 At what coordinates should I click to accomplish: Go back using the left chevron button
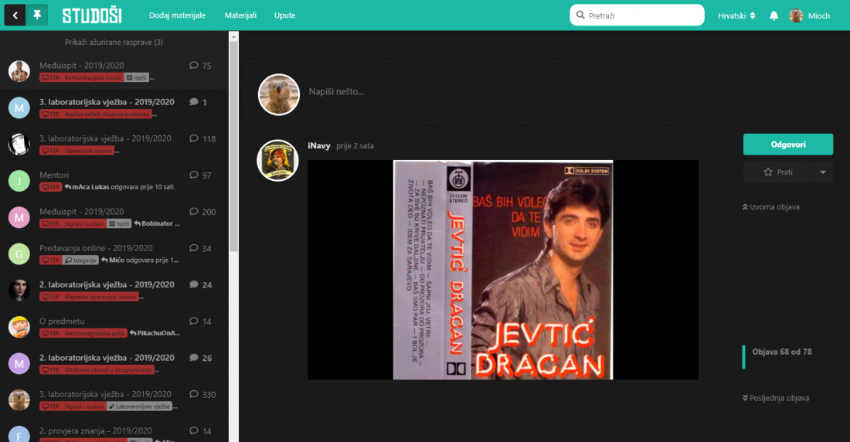[x=15, y=15]
